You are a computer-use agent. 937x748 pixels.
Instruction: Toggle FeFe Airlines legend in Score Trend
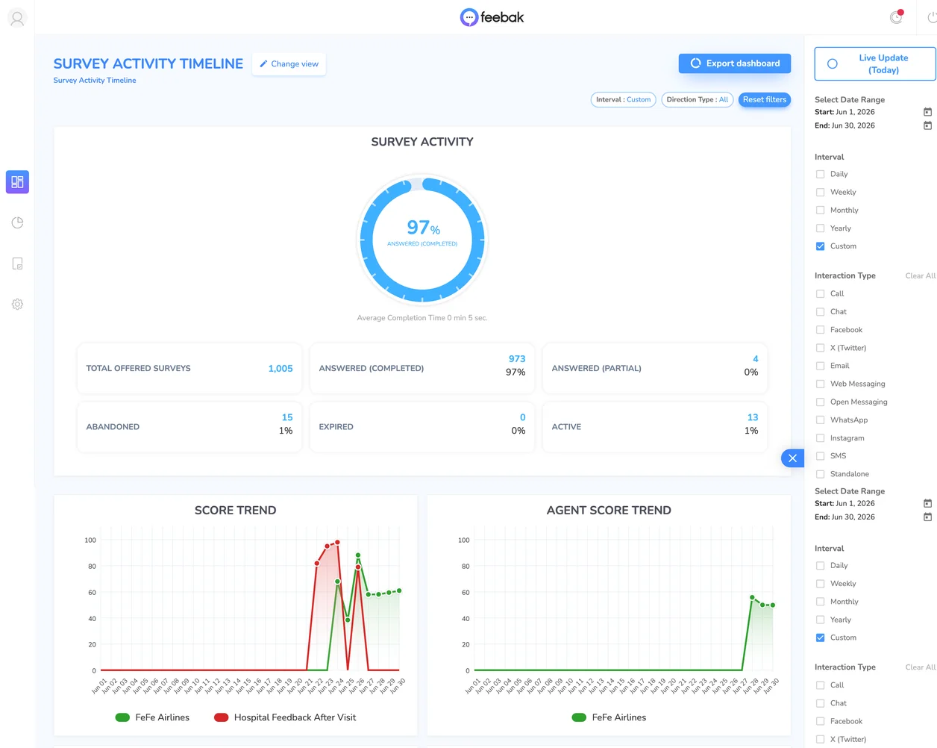[152, 717]
